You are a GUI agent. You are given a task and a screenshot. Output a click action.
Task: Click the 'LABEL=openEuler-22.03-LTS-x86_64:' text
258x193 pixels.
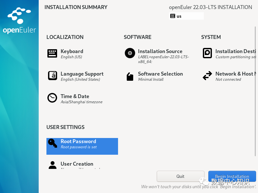pyautogui.click(x=164, y=59)
